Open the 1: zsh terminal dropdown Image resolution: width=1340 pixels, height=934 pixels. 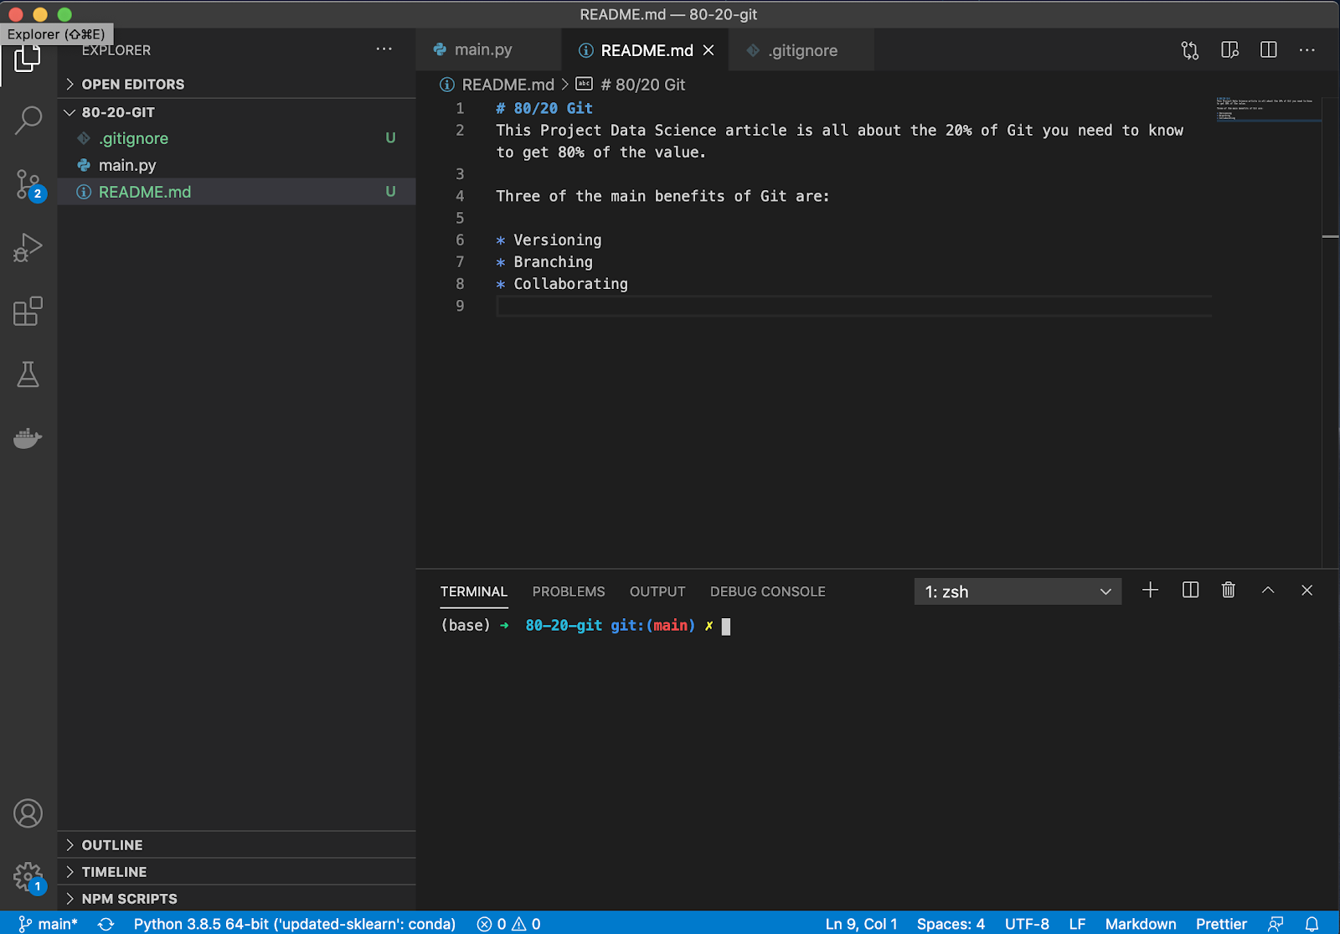tap(1017, 591)
